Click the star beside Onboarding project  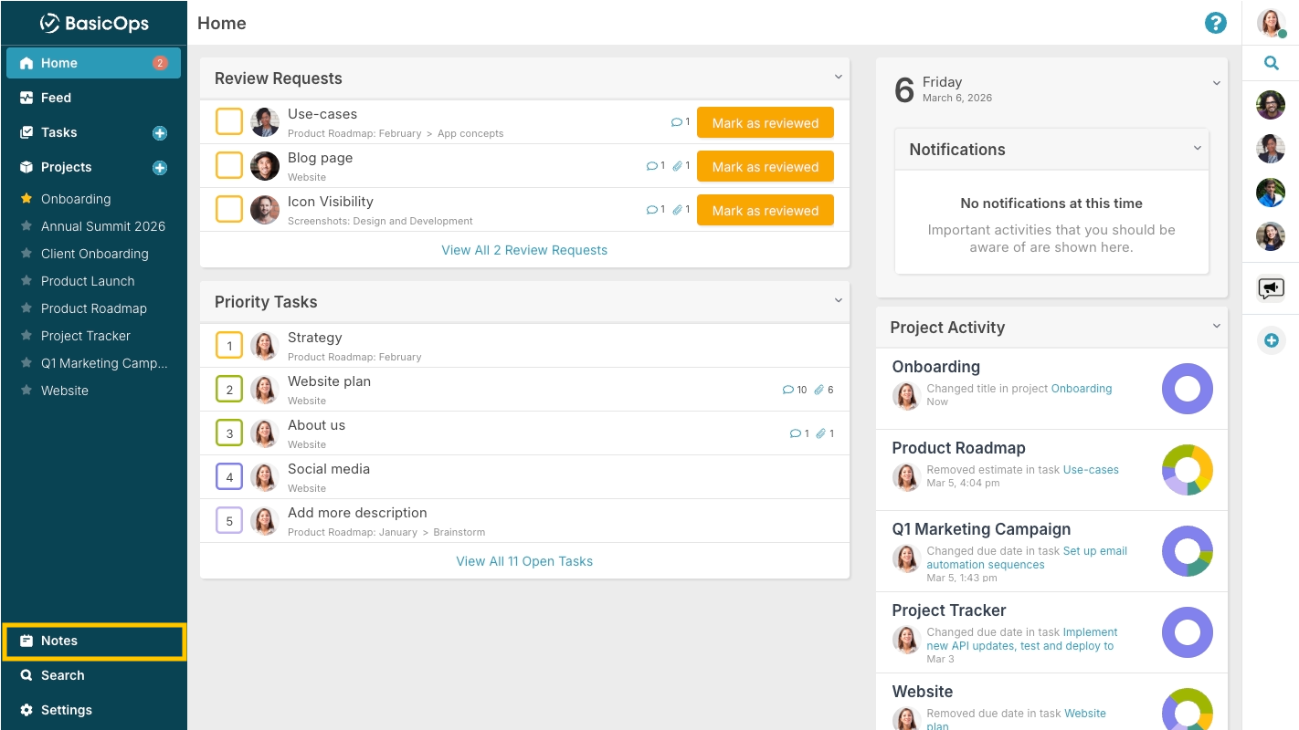click(26, 199)
